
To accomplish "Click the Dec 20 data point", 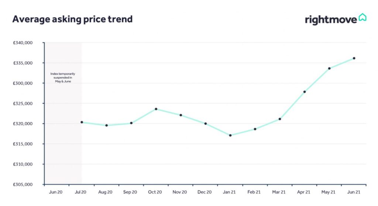I will pyautogui.click(x=206, y=123).
